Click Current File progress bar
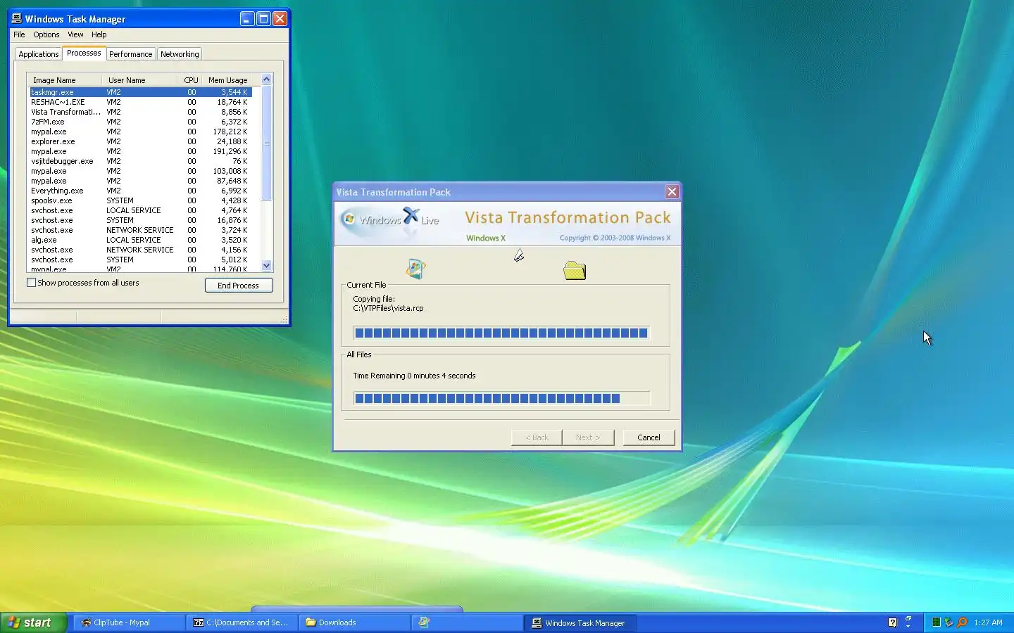1014x633 pixels. point(501,333)
